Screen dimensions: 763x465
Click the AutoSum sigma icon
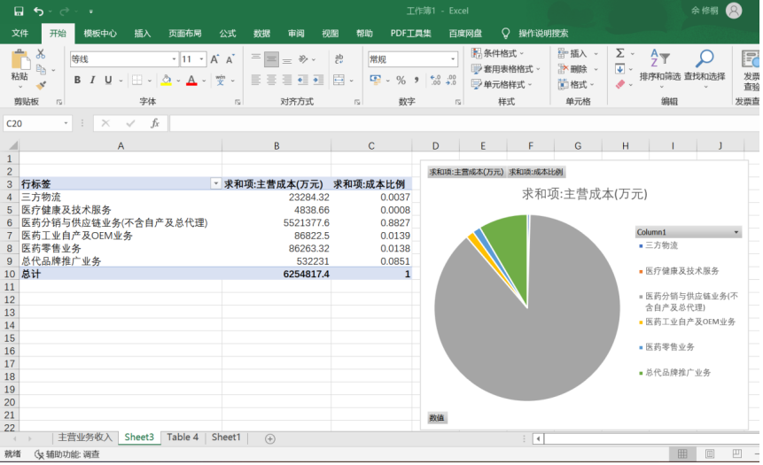tap(619, 53)
